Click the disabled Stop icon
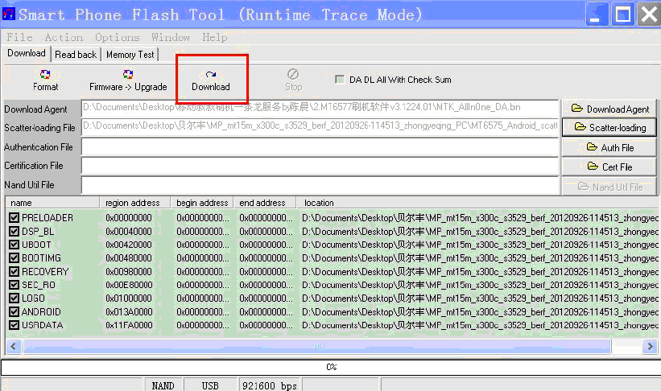Viewport: 661px width, 391px height. 293,74
